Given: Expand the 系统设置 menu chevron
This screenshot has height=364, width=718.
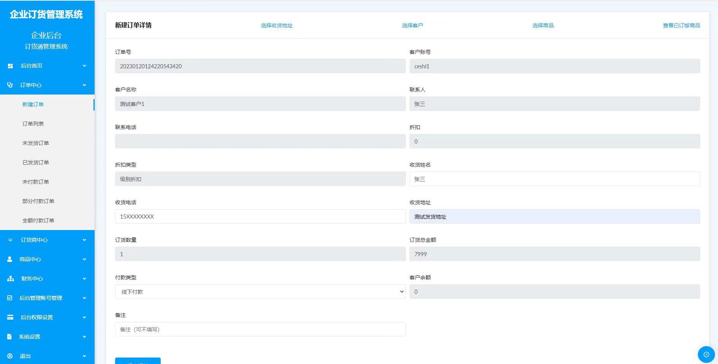Looking at the screenshot, I should pos(84,337).
